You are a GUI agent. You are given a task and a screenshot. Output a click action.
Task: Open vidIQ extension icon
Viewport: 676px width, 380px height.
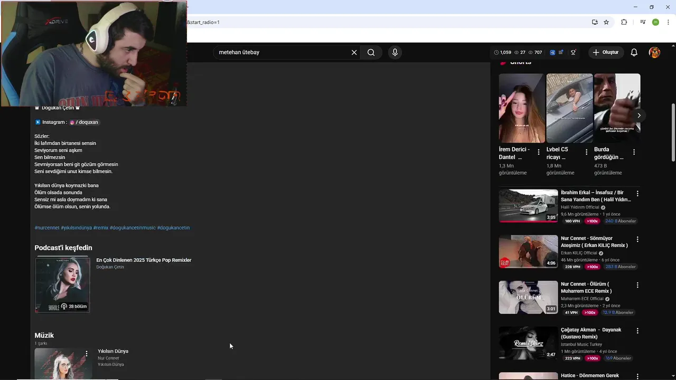point(552,52)
